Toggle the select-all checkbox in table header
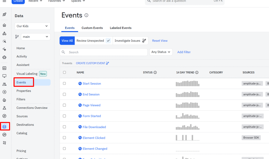This screenshot has width=269, height=159. pyautogui.click(x=64, y=73)
